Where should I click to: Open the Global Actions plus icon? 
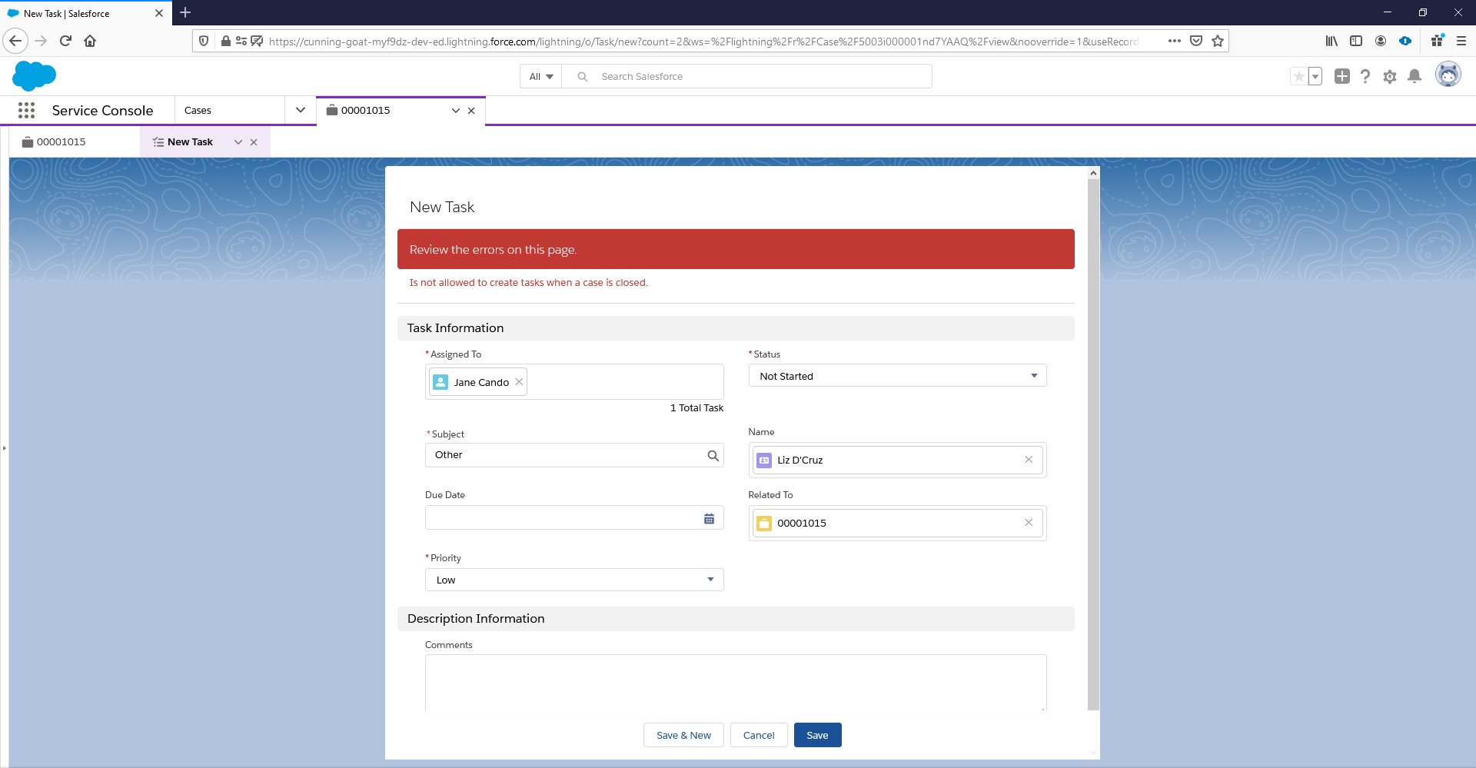(1342, 76)
